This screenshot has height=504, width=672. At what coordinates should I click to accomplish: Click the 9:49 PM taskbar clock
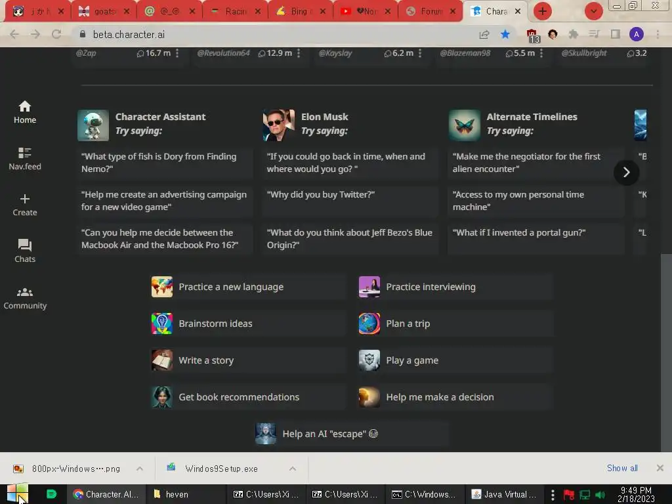(636, 494)
